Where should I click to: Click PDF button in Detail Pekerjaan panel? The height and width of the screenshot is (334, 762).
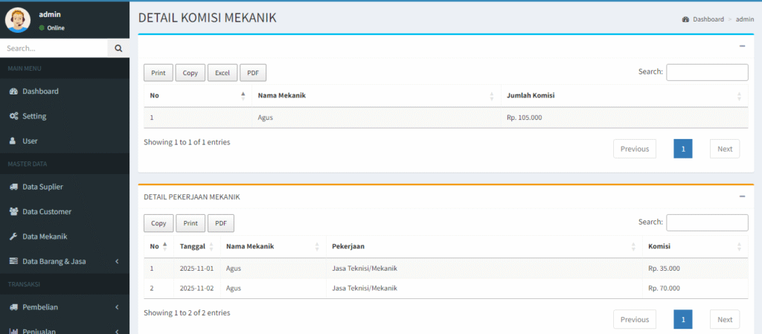point(220,223)
